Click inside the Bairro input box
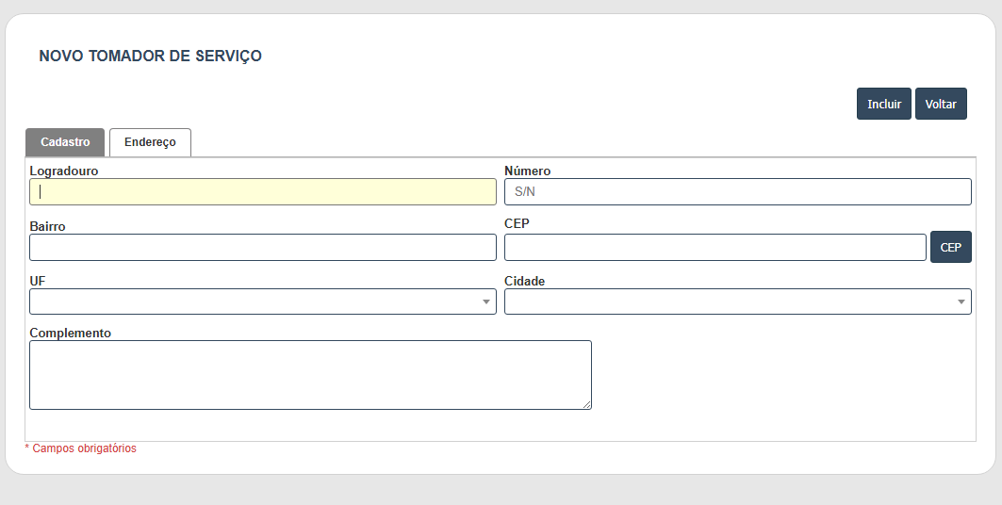This screenshot has width=1002, height=505. click(x=263, y=247)
